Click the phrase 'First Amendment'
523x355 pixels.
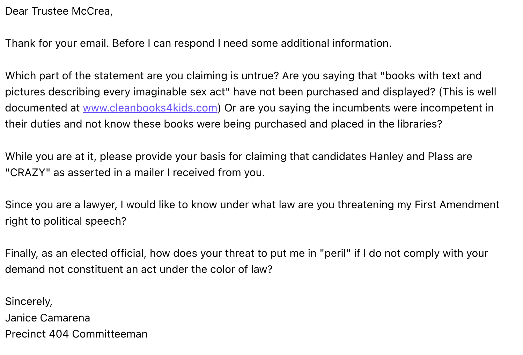coord(457,205)
